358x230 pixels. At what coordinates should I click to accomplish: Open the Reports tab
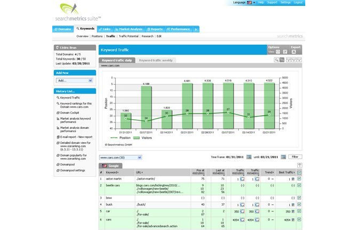coord(155,29)
